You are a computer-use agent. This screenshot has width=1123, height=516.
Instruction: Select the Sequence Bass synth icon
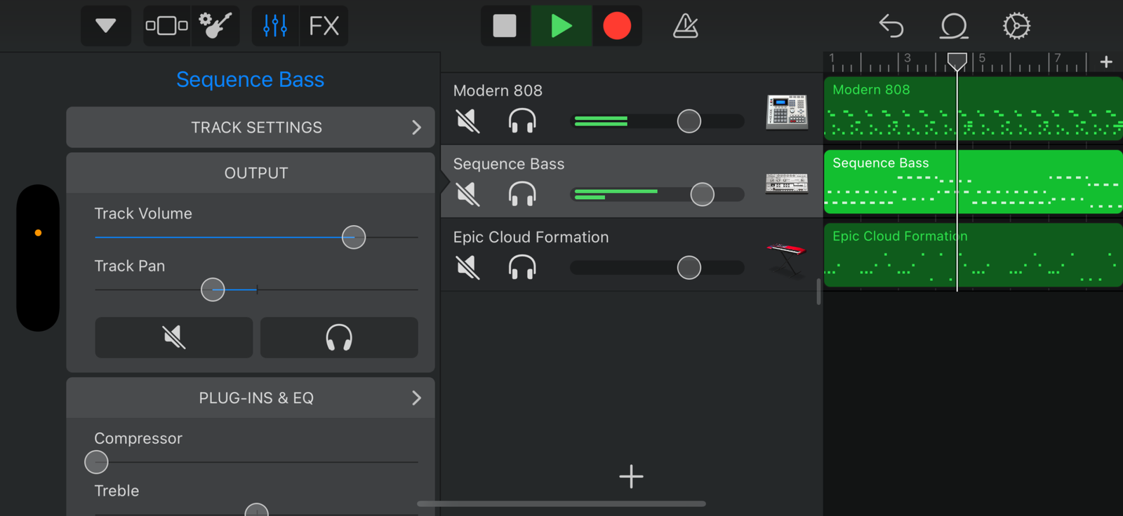[x=787, y=184]
